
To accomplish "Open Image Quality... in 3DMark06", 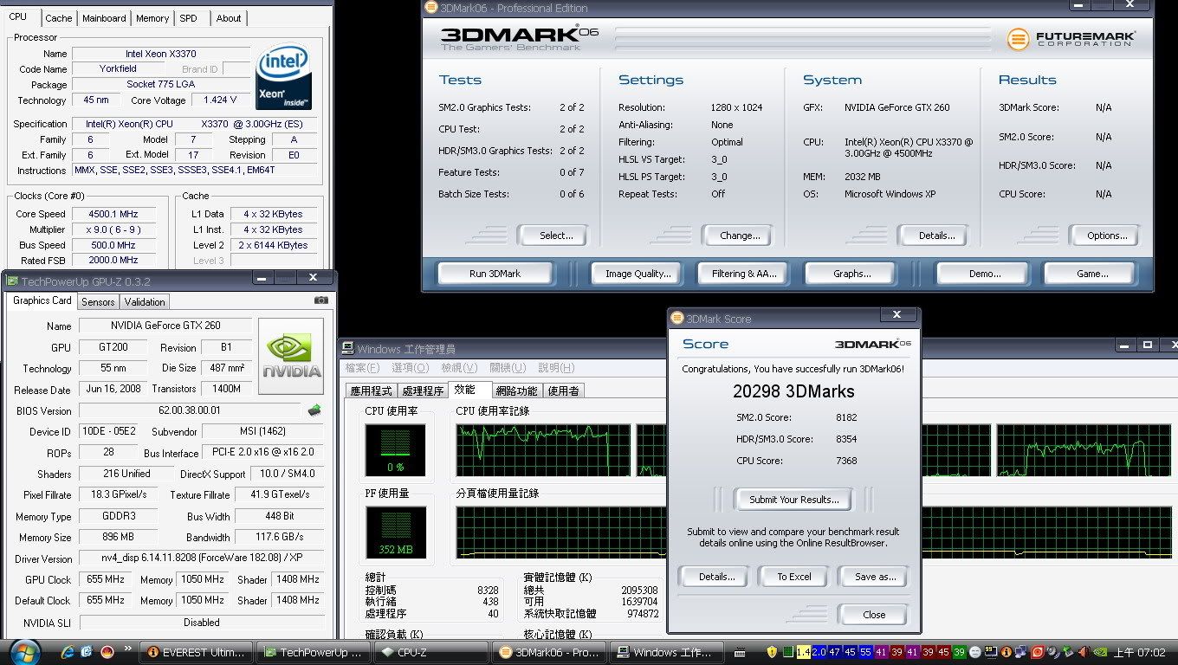I will (638, 274).
